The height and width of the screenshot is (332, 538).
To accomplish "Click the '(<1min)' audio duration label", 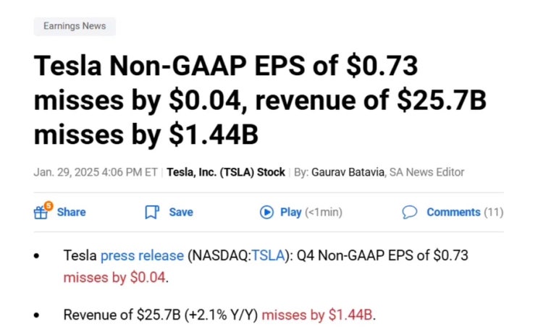I will (324, 212).
